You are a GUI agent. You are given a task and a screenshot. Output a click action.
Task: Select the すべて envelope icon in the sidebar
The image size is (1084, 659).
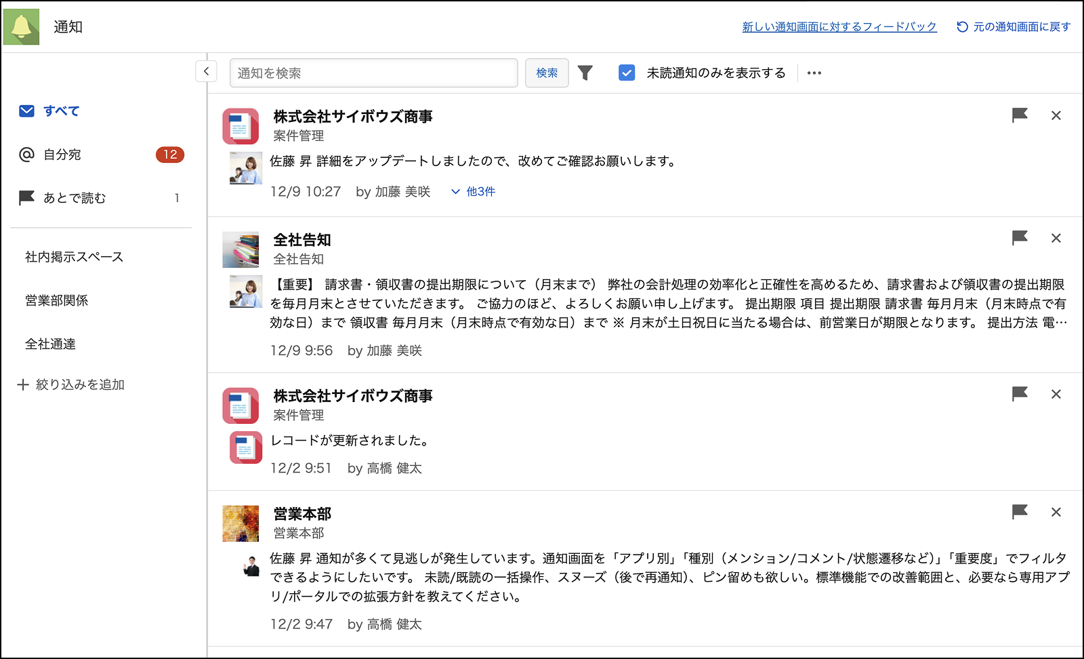coord(26,111)
